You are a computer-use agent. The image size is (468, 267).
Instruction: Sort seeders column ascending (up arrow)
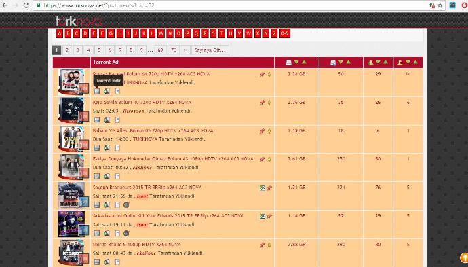pos(386,63)
